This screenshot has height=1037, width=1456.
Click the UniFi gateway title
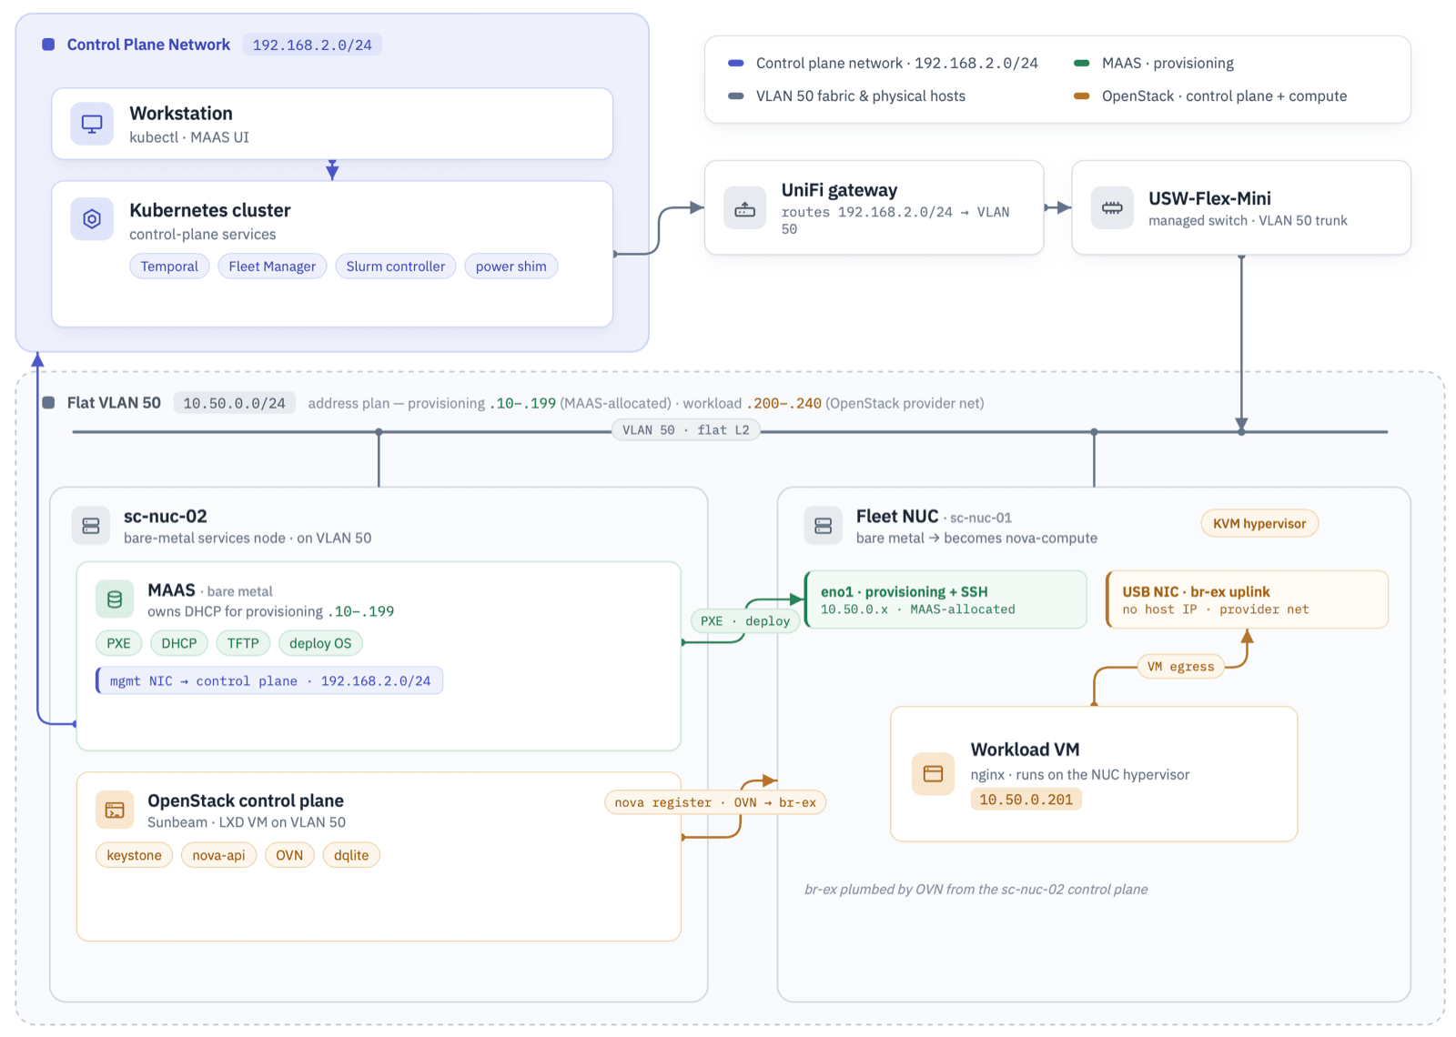click(839, 190)
